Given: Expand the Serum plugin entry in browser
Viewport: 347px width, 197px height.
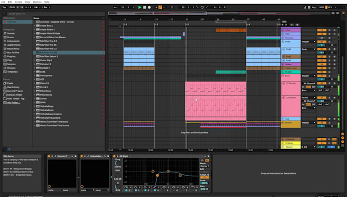Looking at the screenshot, I should coord(35,99).
